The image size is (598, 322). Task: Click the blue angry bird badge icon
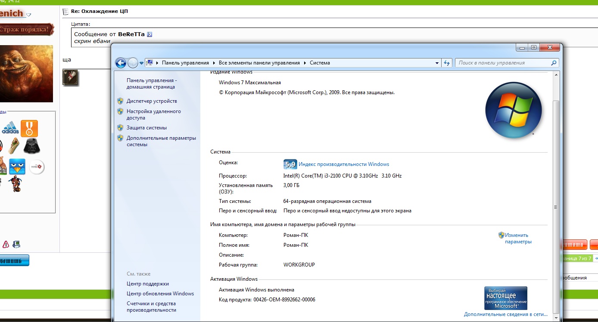coord(17,167)
